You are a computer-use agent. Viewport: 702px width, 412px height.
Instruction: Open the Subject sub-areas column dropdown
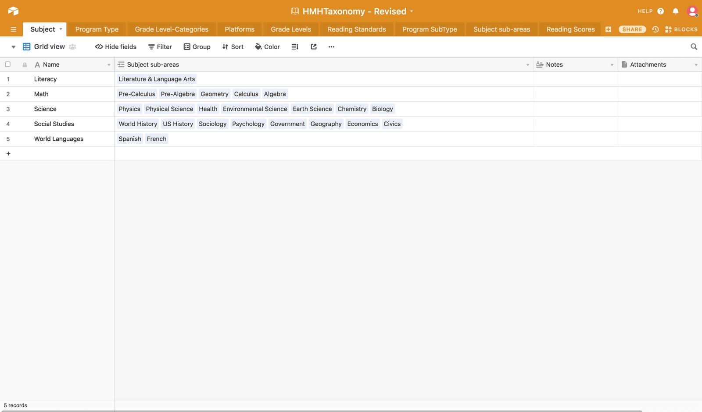pos(528,65)
